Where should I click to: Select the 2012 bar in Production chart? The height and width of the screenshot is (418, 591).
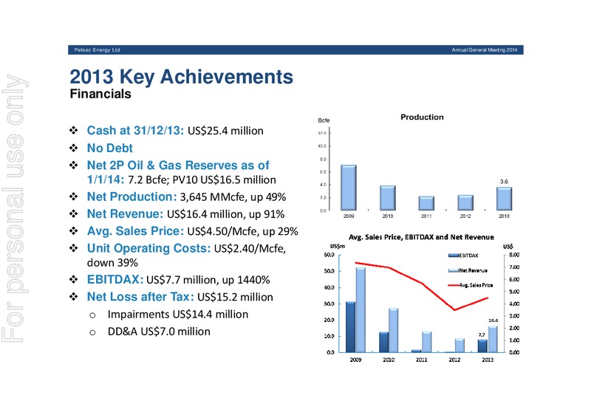coord(465,203)
